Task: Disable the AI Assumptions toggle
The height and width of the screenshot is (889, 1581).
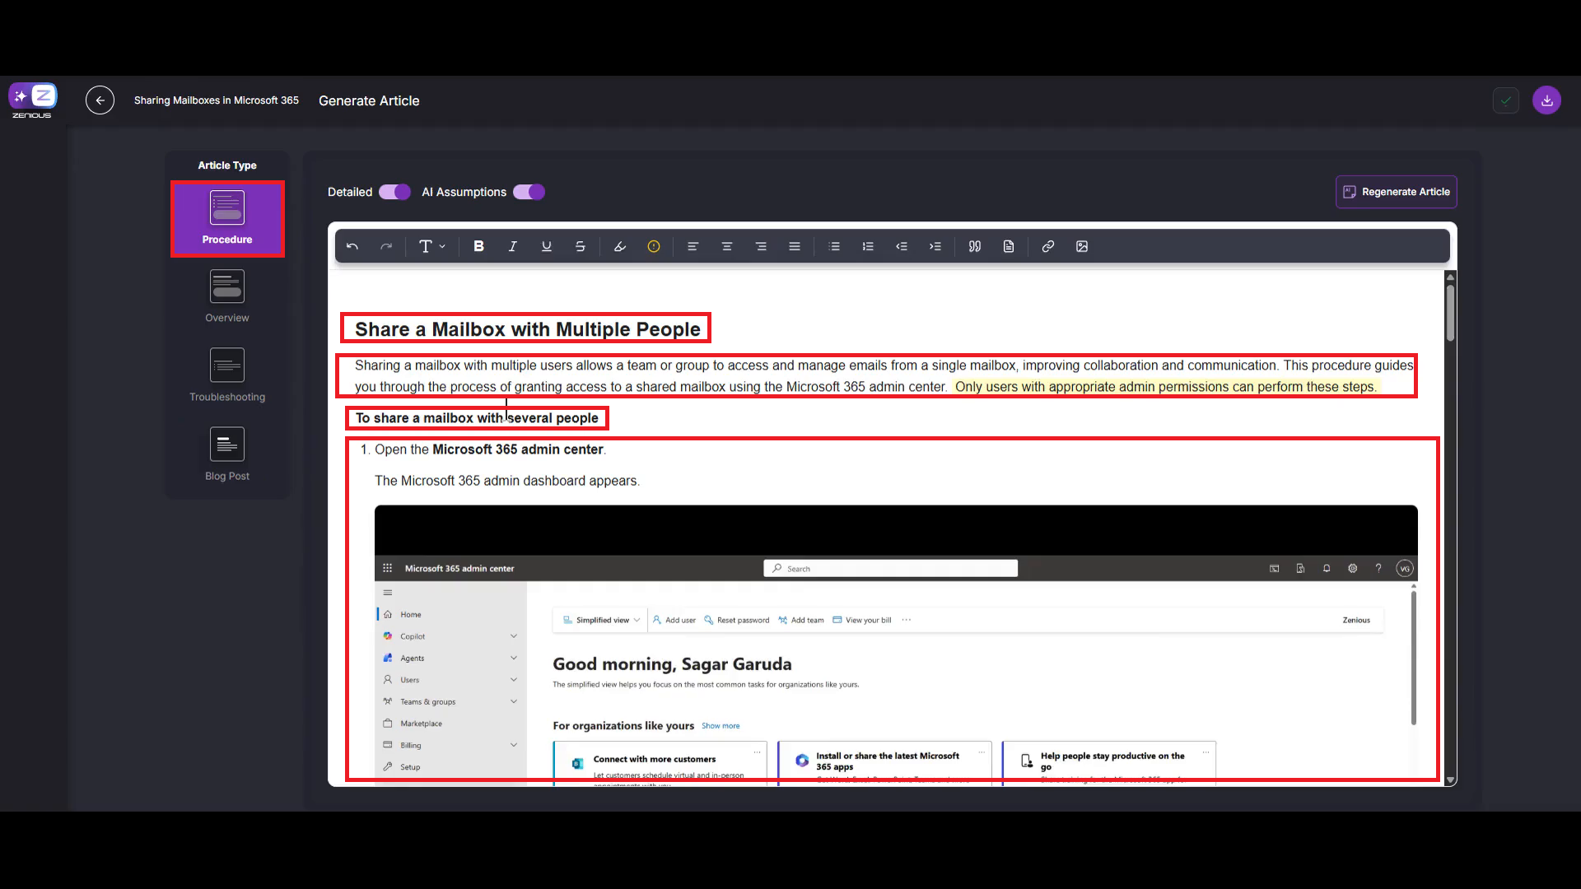Action: click(x=529, y=192)
